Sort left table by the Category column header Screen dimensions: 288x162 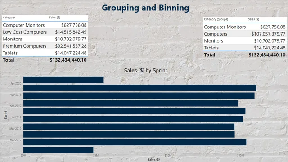tap(9, 18)
